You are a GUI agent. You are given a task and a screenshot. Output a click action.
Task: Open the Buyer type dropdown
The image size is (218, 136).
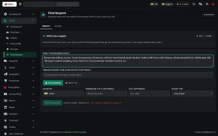[192, 94]
